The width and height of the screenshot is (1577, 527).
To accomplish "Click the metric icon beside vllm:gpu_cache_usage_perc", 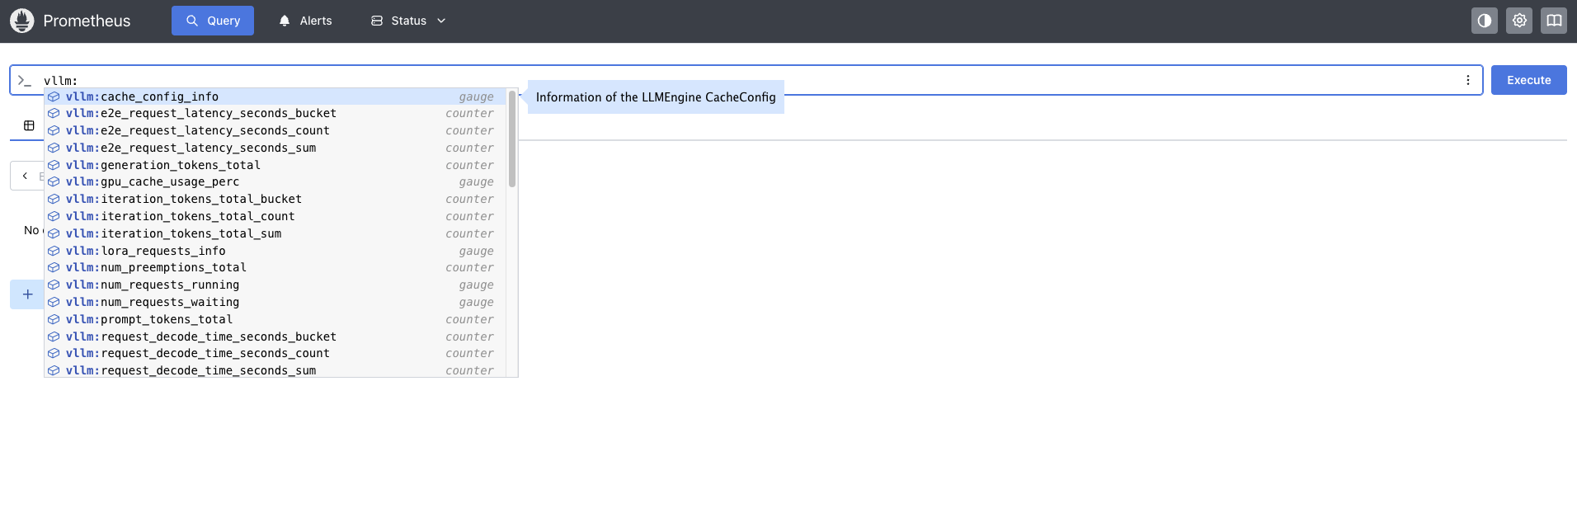I will click(54, 181).
